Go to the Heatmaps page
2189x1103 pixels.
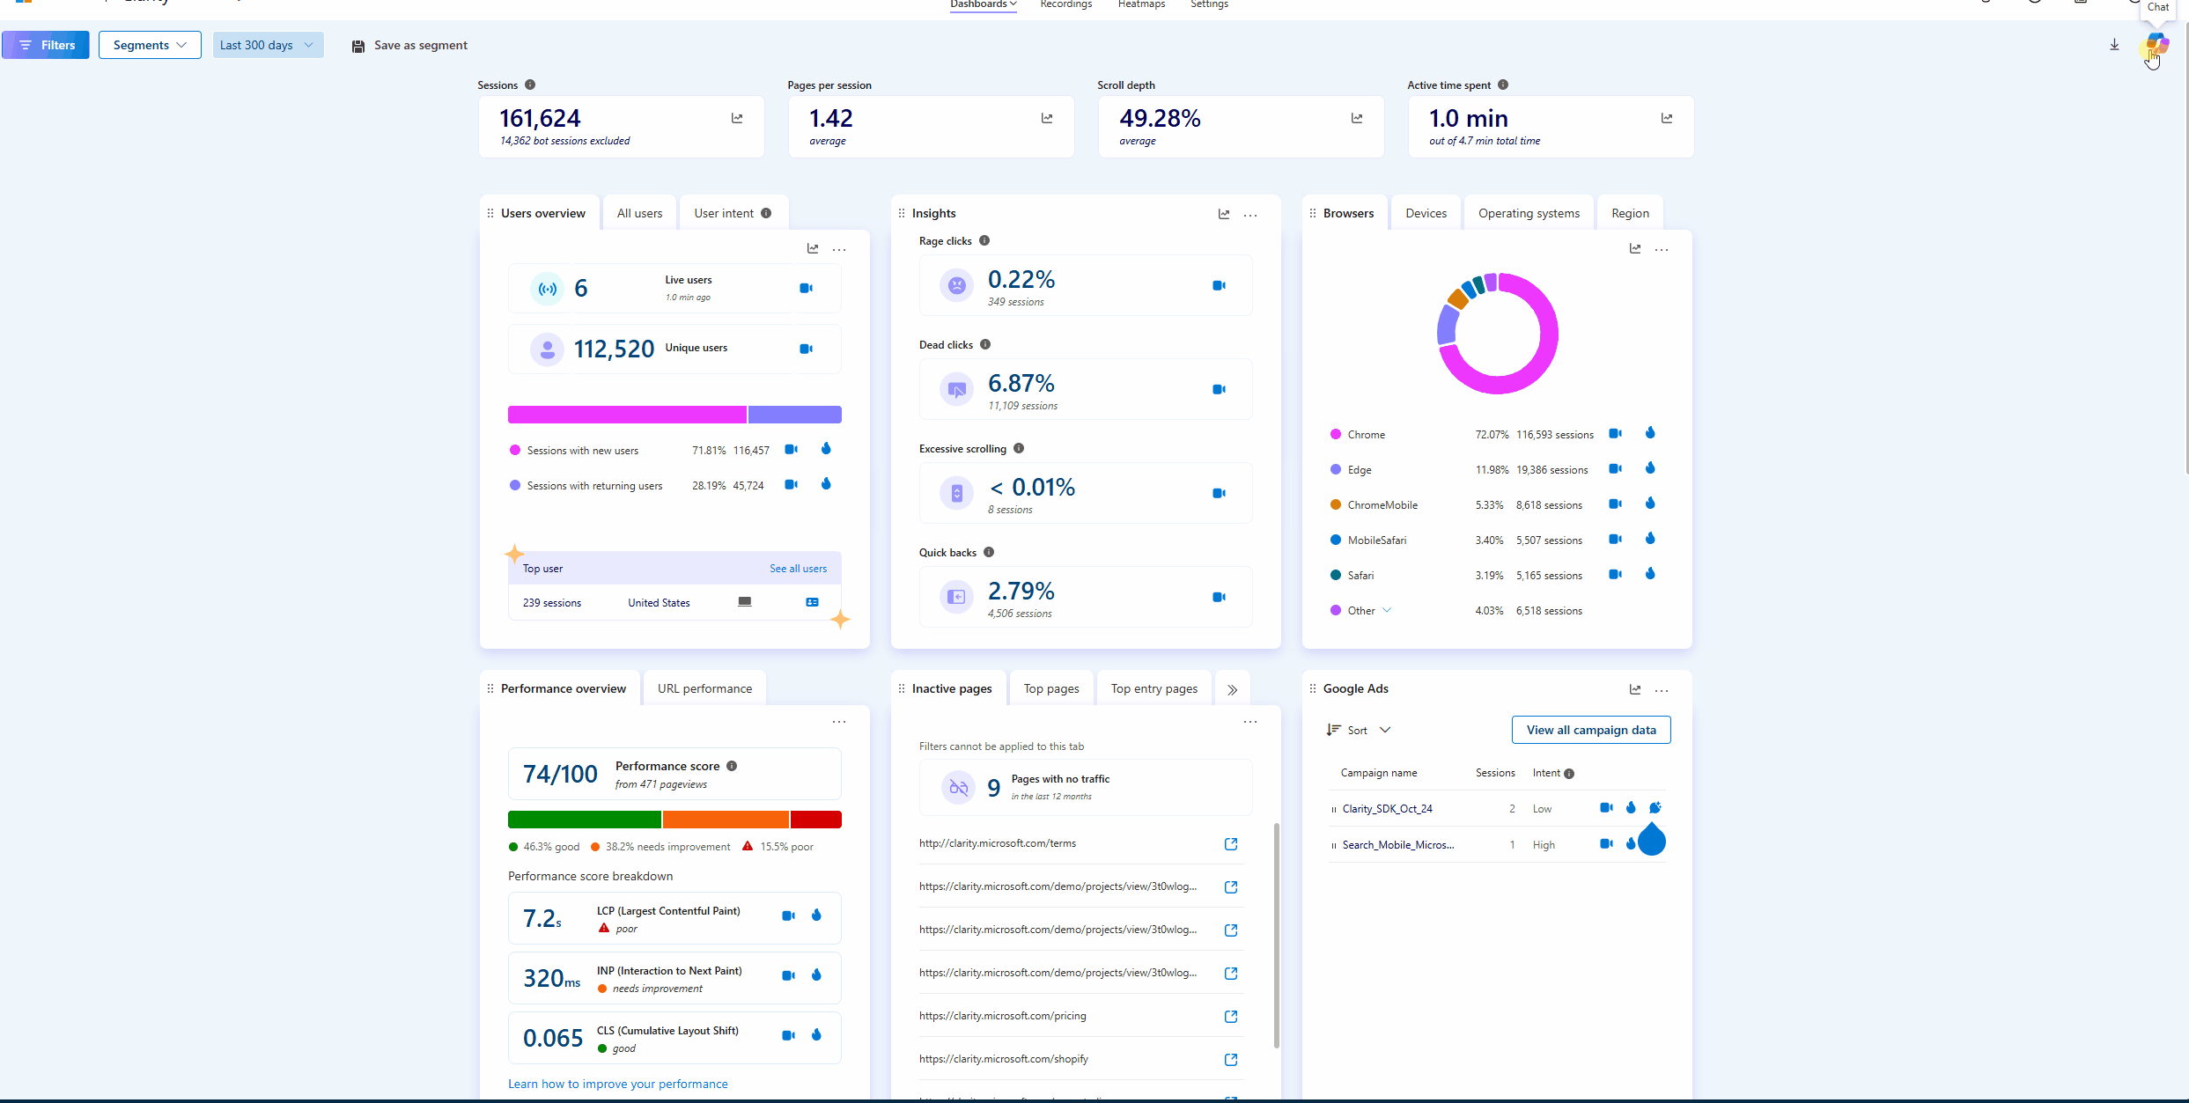[x=1141, y=4]
